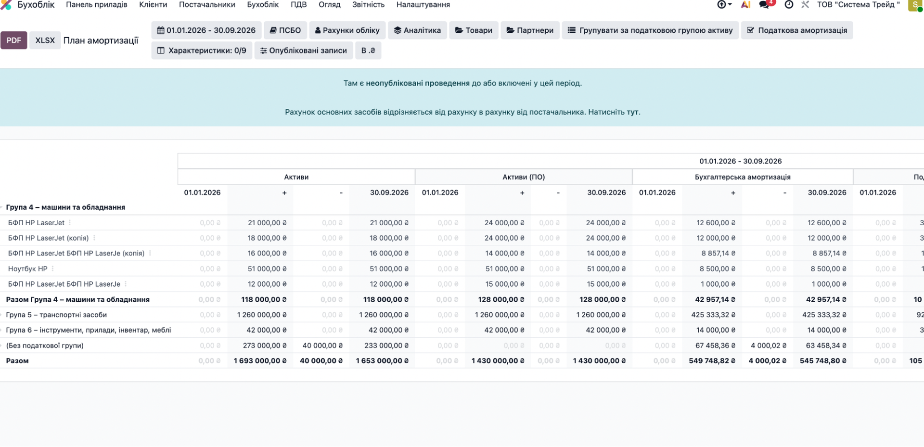924x447 pixels.
Task: Open the Партнери filter dropdown
Action: coord(530,30)
